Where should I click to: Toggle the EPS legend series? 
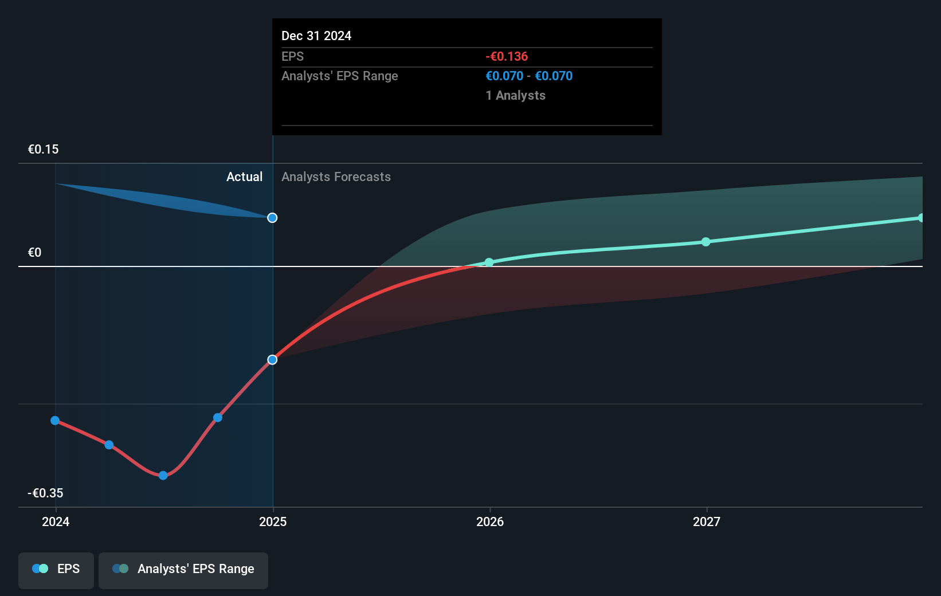[x=56, y=570]
